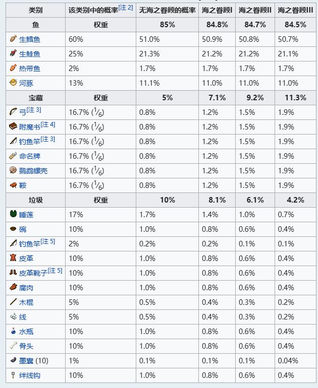Open the 注 4 note beside 附魔书
Screen dimensions: 318x388
pyautogui.click(x=48, y=124)
